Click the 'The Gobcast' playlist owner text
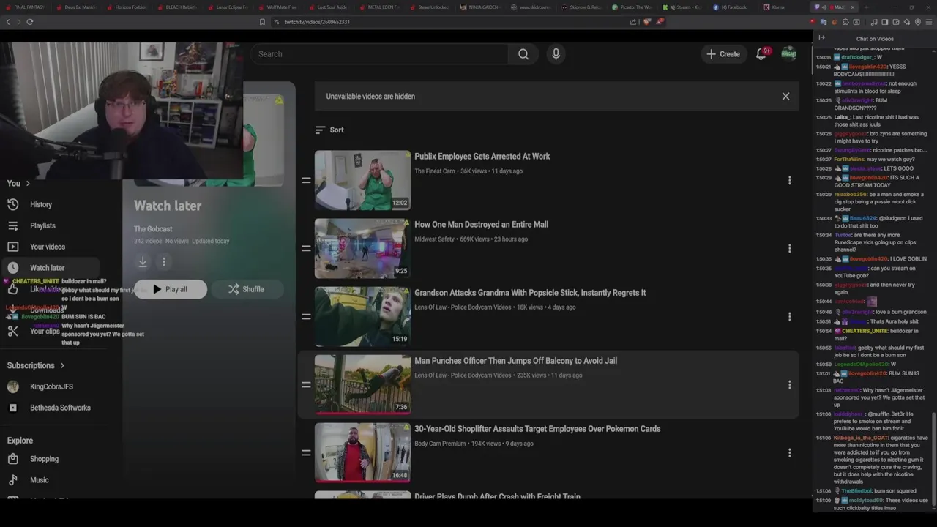The width and height of the screenshot is (937, 527). pos(153,229)
